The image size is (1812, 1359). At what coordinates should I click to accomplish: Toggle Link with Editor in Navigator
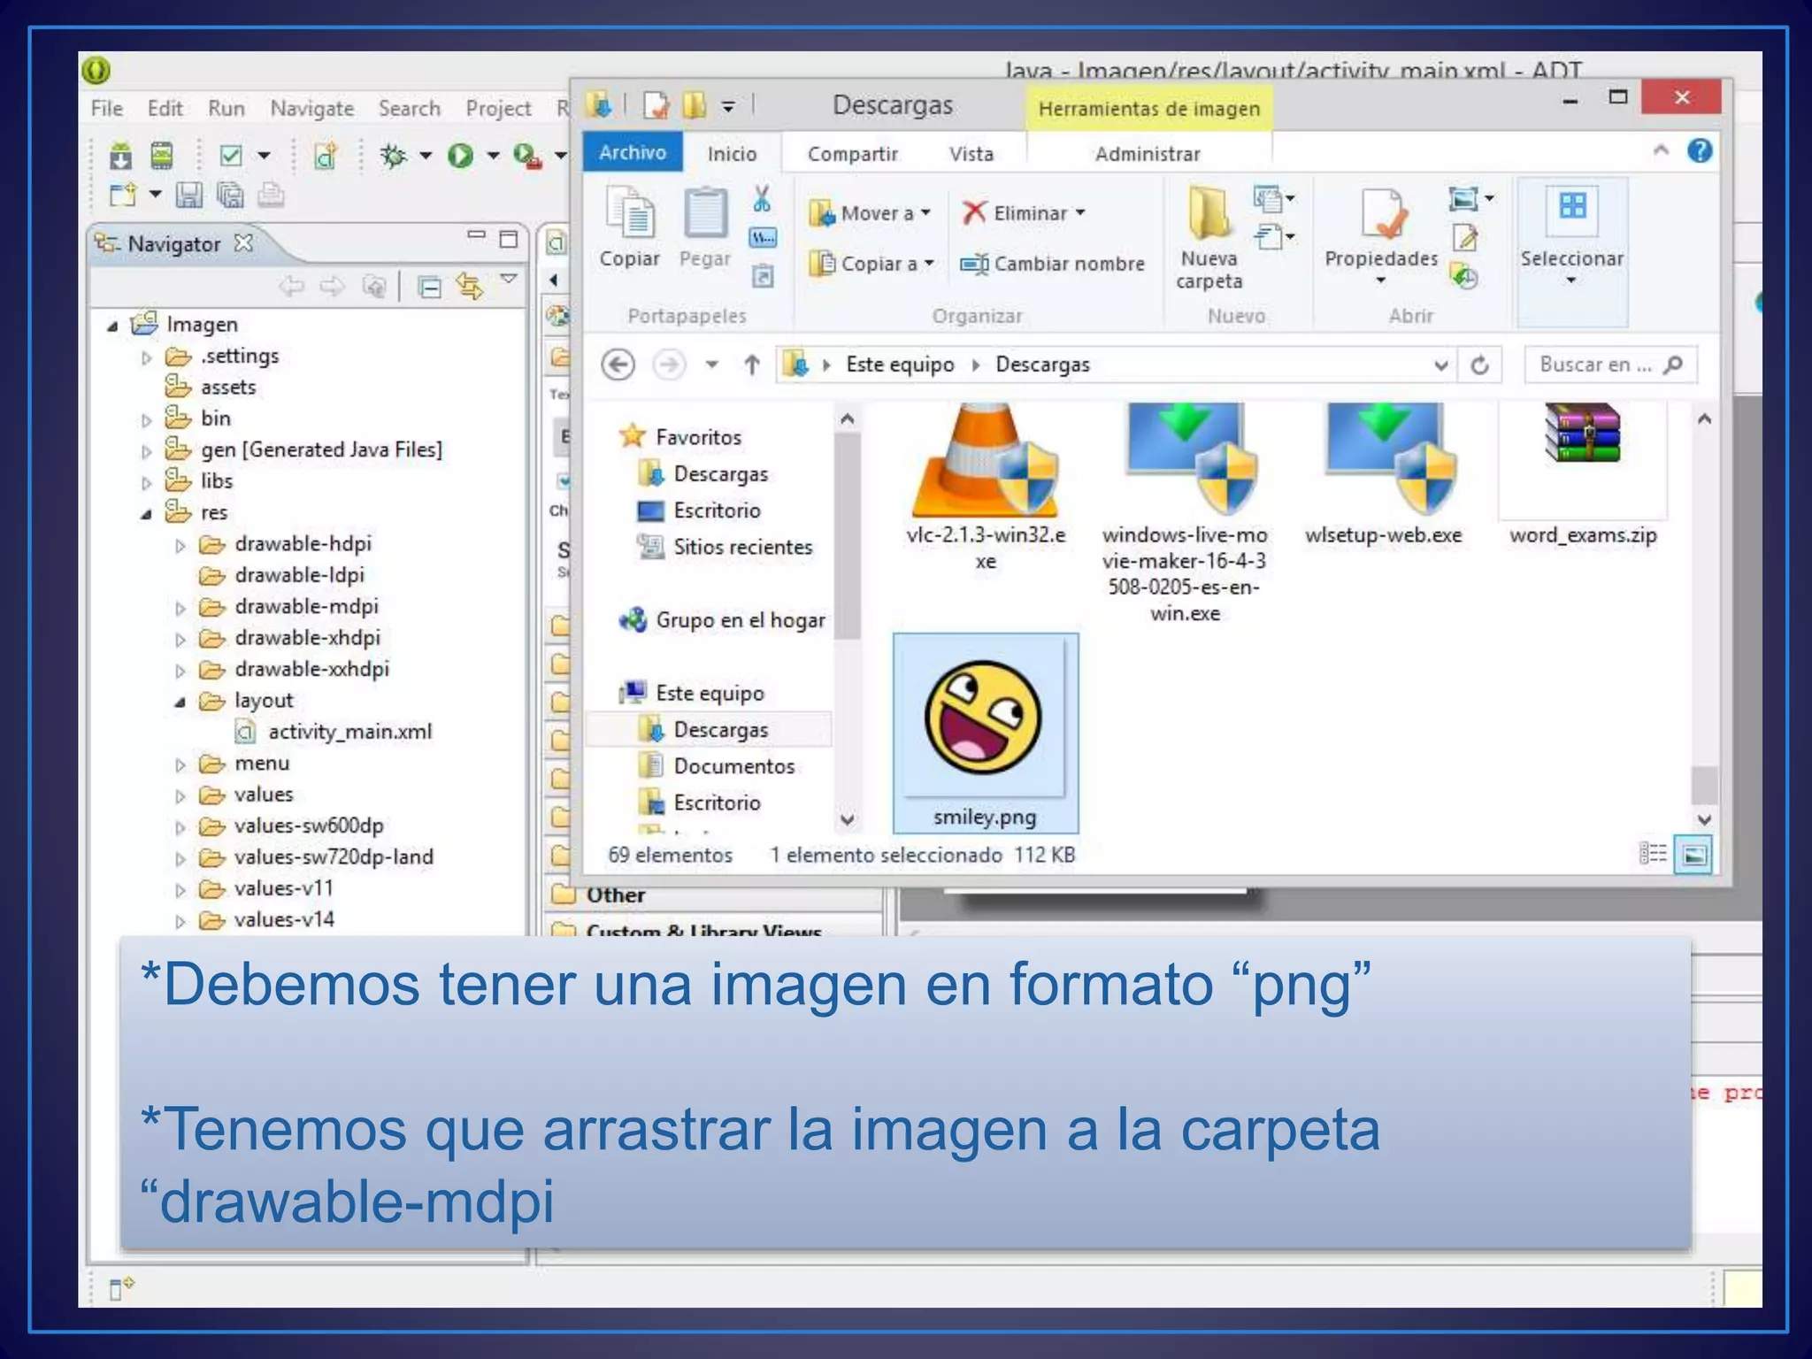tap(470, 287)
